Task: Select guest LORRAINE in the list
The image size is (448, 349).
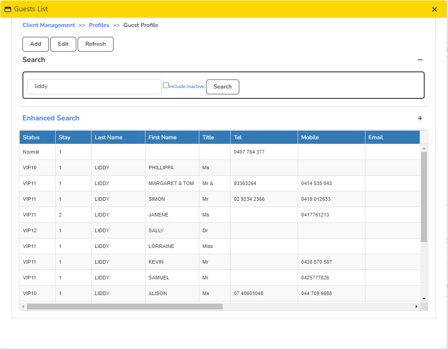Action: point(220,246)
